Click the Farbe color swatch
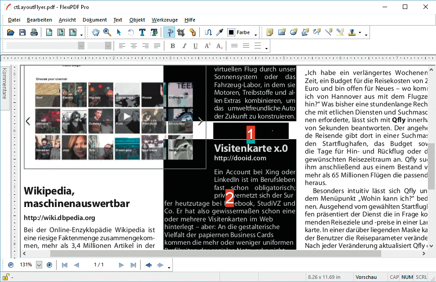This screenshot has height=282, width=436. pyautogui.click(x=232, y=32)
